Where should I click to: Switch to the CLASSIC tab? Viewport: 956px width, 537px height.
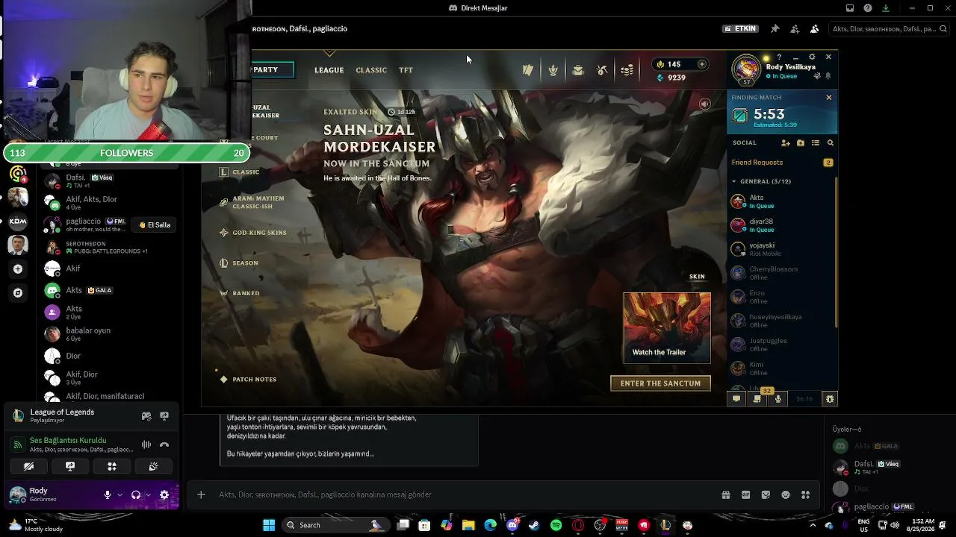point(371,70)
